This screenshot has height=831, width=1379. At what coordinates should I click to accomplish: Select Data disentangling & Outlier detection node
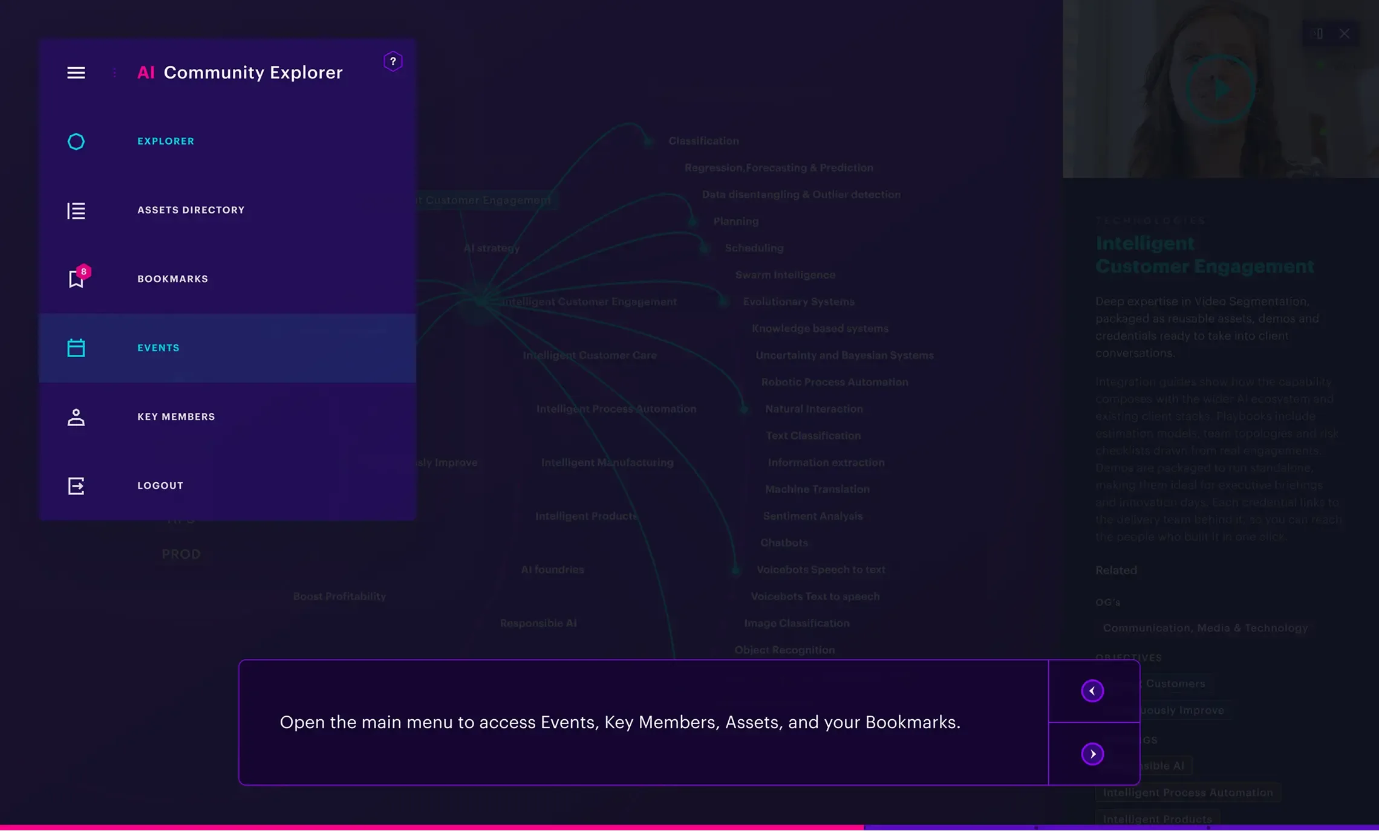pos(801,195)
